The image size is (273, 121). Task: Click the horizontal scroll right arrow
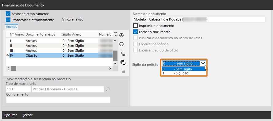click(110, 68)
